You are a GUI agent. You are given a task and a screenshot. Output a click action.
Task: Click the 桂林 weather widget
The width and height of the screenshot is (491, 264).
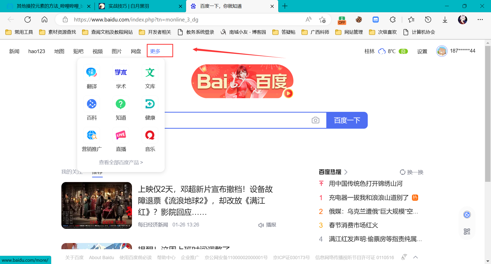[x=386, y=51]
